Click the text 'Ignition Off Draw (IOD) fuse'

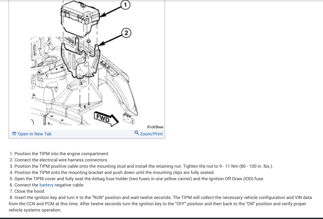tap(237, 179)
